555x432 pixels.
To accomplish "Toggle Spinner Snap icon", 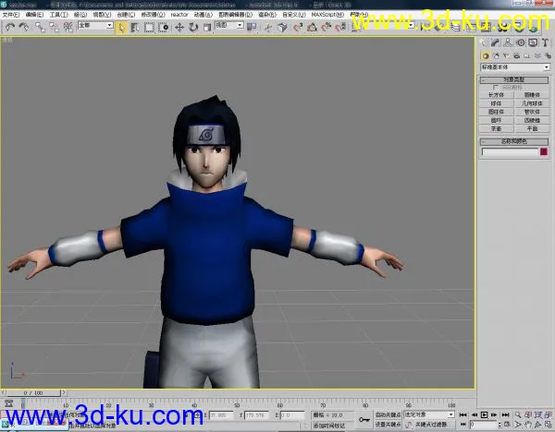I will 340,27.
